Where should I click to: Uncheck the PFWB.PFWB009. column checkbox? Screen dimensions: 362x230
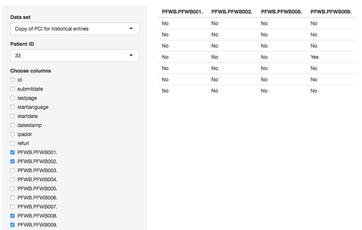(13, 225)
